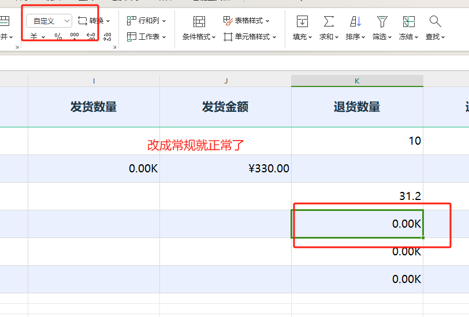Apply percent style format

pyautogui.click(x=58, y=37)
